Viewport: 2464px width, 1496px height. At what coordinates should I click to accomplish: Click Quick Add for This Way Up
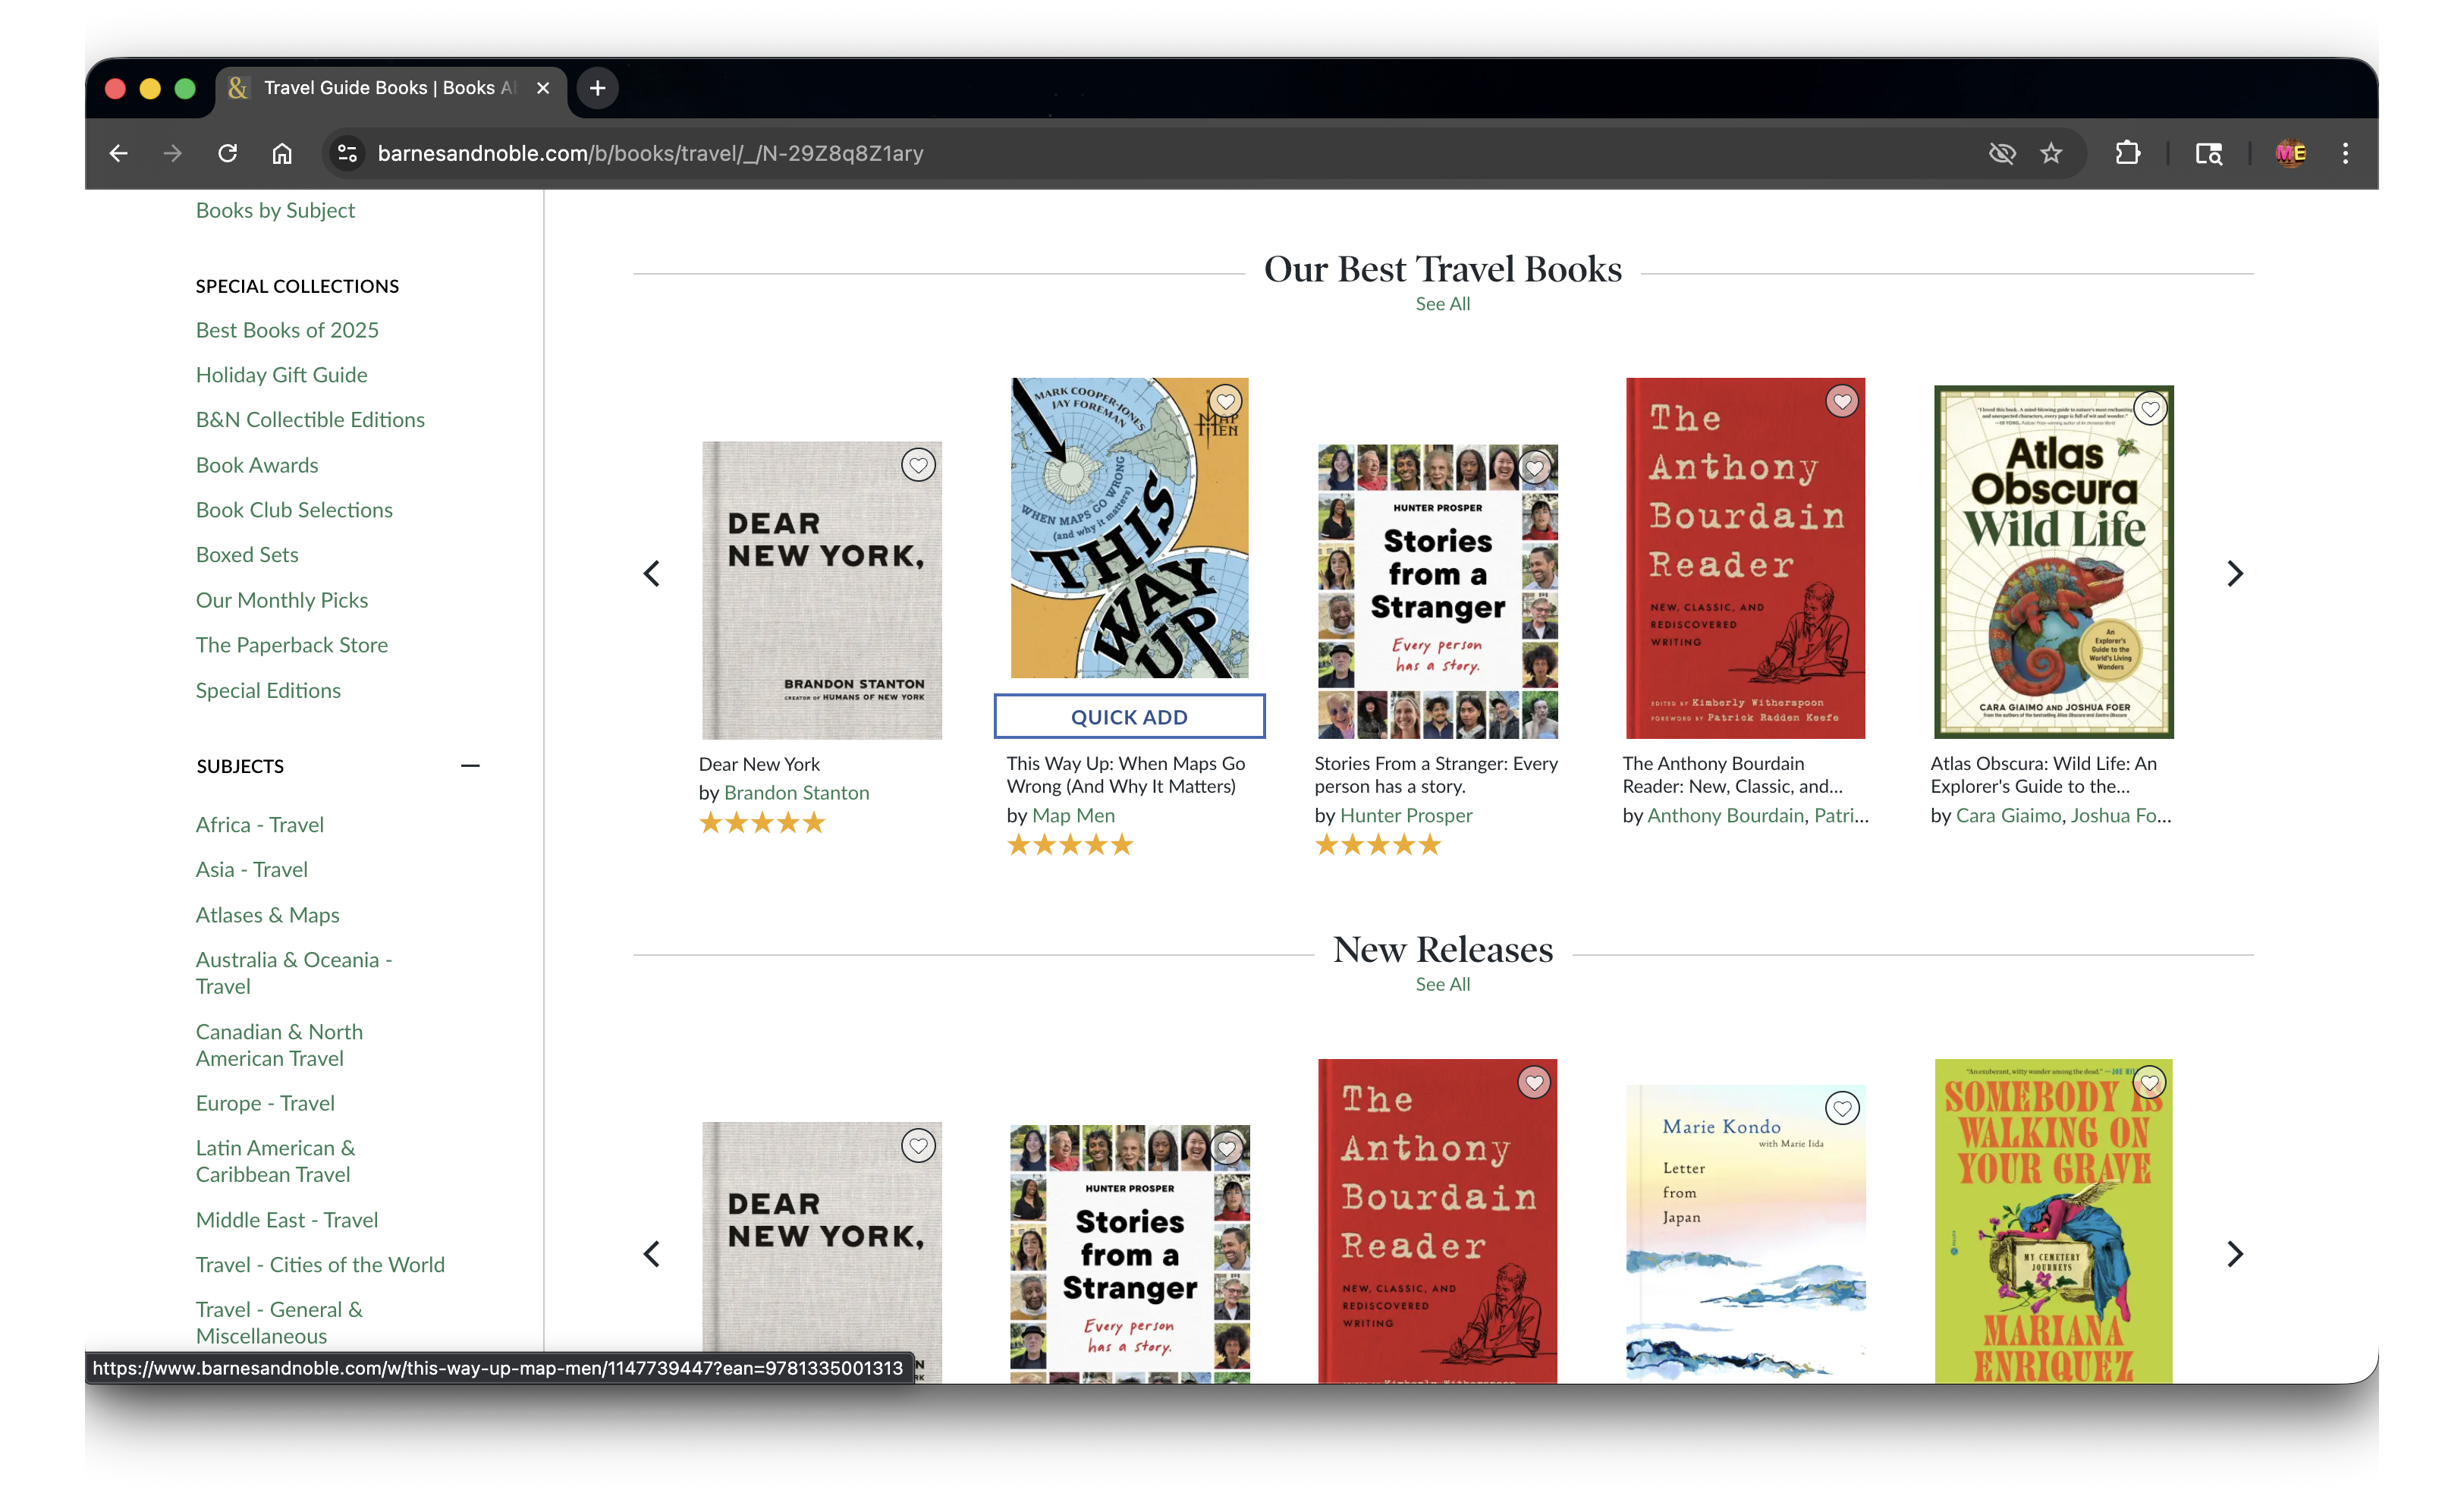[x=1129, y=717]
